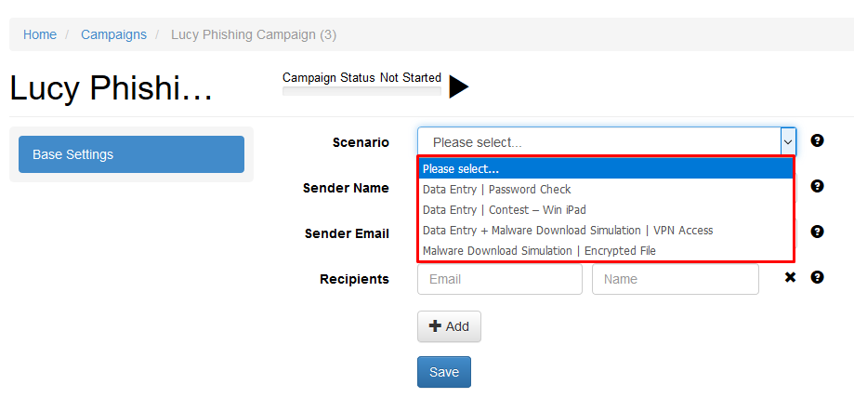Open help icon next to Scenario field
The image size is (854, 398).
pyautogui.click(x=817, y=140)
